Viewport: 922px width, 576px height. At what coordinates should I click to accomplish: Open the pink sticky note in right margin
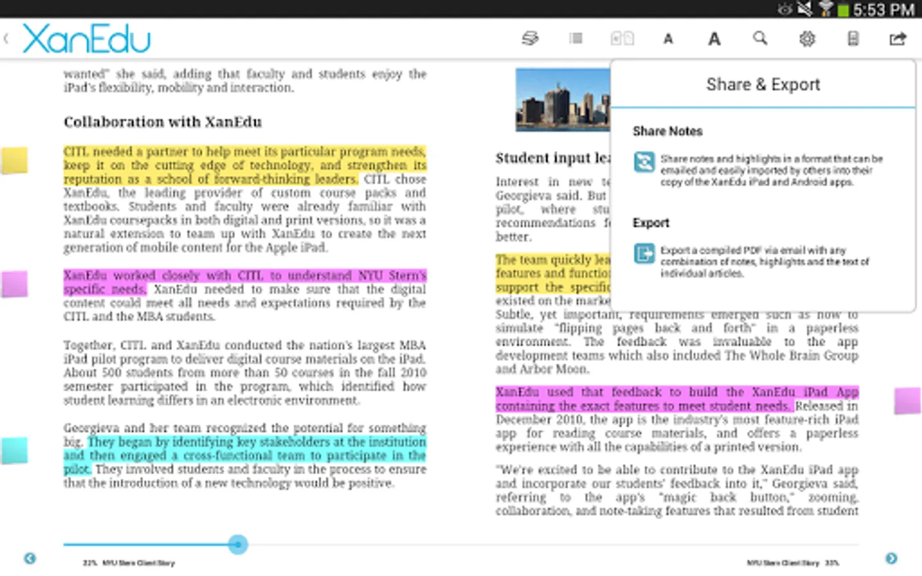pos(907,401)
